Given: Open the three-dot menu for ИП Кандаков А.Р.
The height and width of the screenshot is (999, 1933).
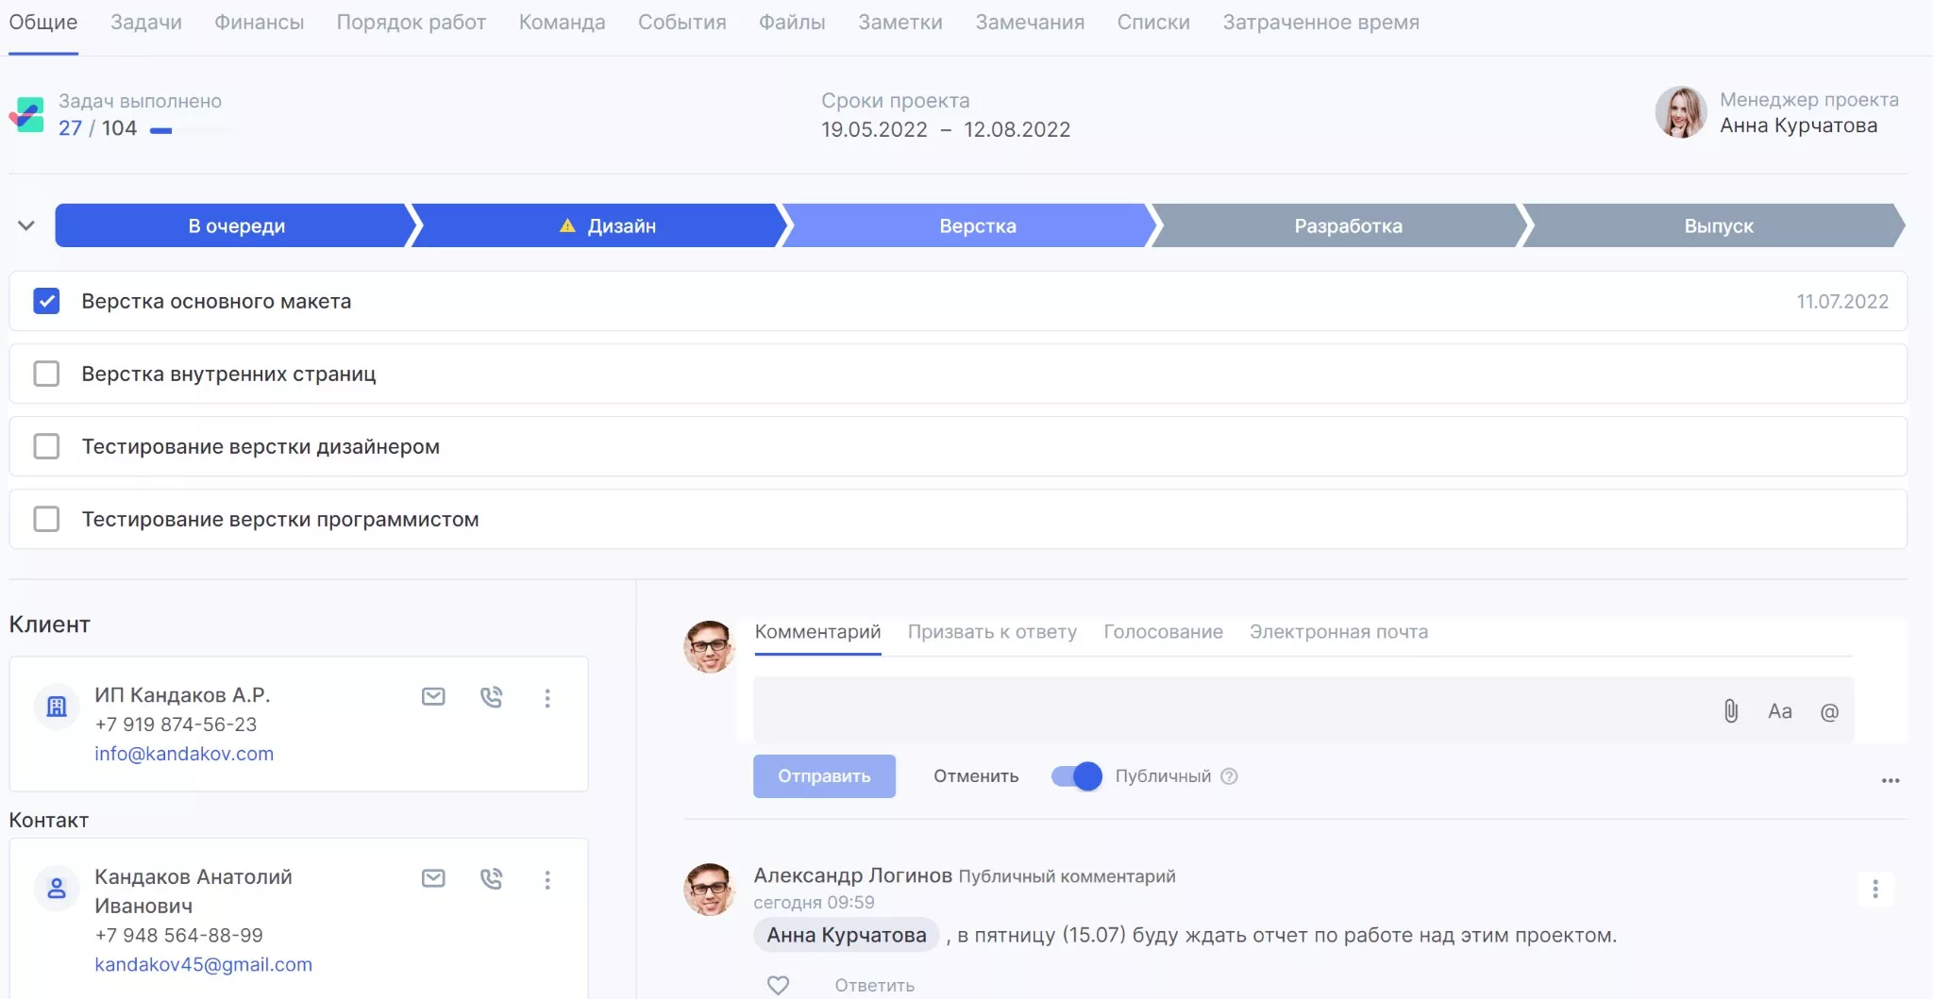Looking at the screenshot, I should point(547,698).
